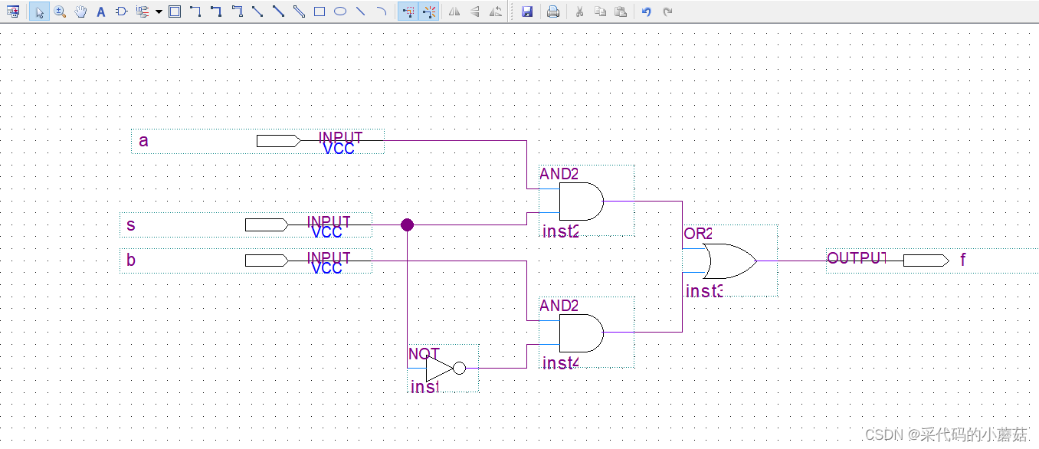Image resolution: width=1039 pixels, height=449 pixels.
Task: Click the Copy icon
Action: (600, 11)
